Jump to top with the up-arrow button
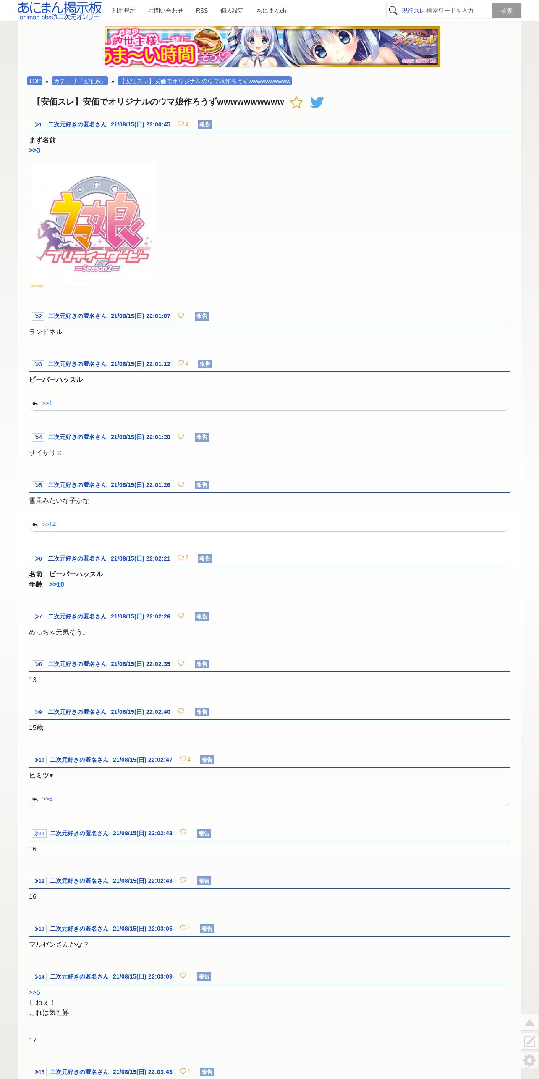Viewport: 539px width, 1079px height. click(530, 1022)
